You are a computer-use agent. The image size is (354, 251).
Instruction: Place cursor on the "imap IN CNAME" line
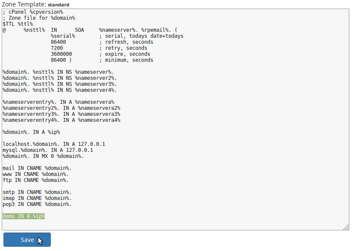point(37,198)
